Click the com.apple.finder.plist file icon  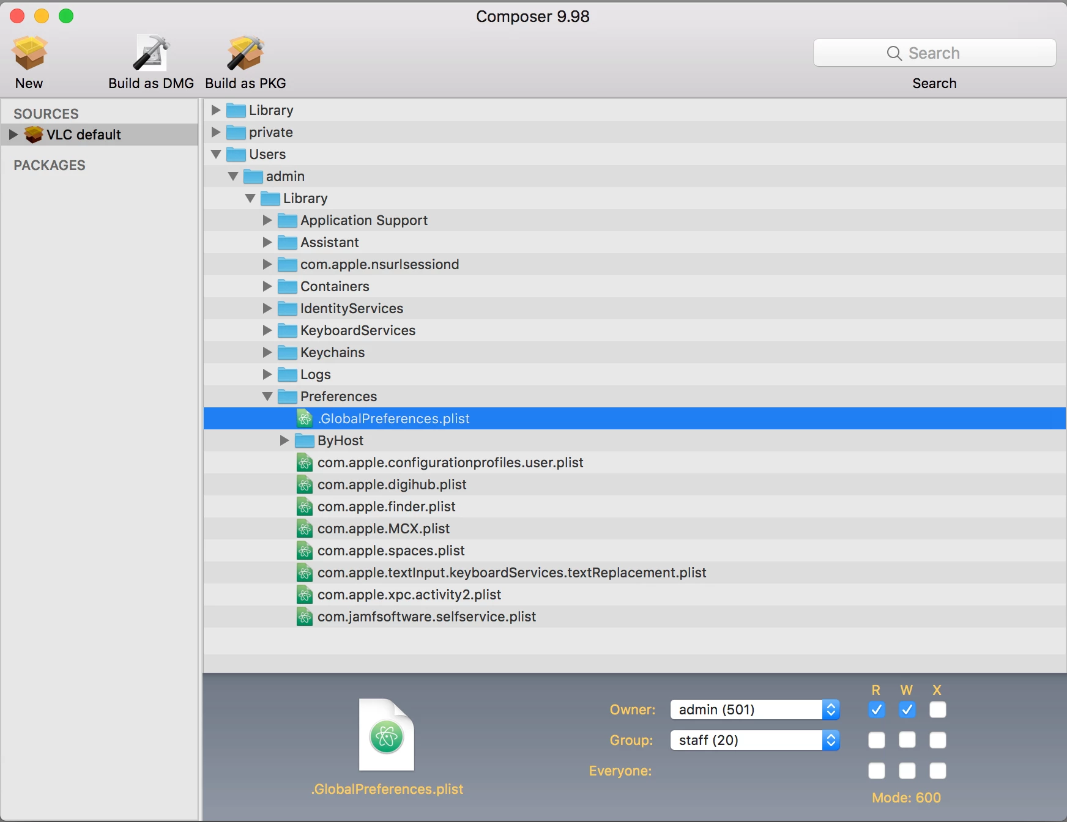click(x=305, y=506)
